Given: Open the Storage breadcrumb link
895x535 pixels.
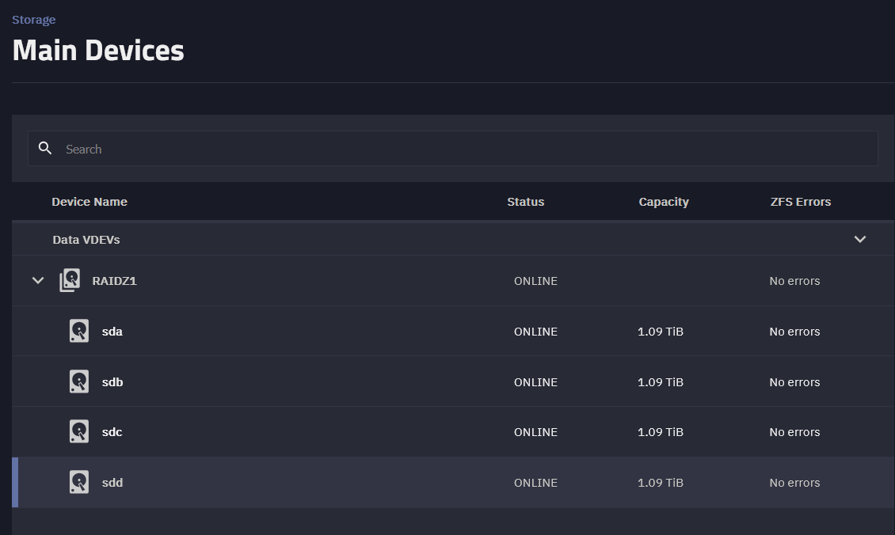Looking at the screenshot, I should tap(34, 20).
